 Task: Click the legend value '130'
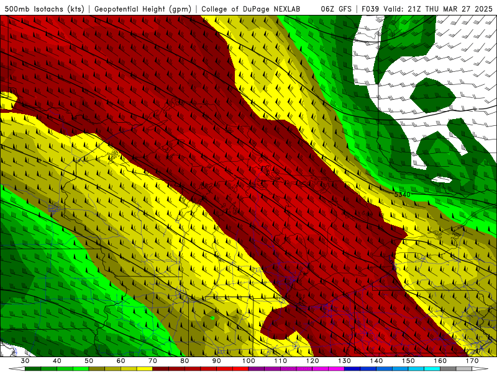coord(345,361)
